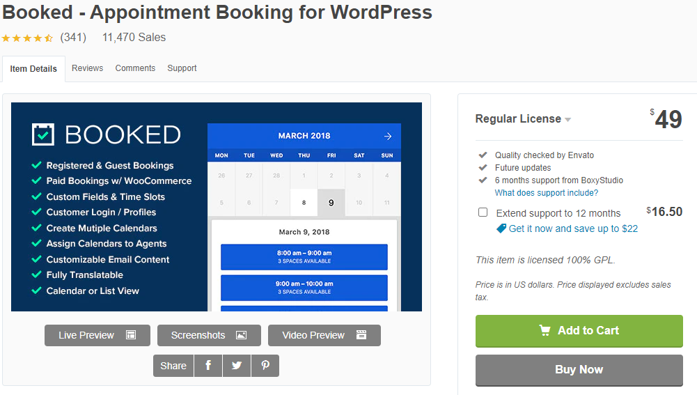Enable Extend support to 12 months checkbox

[x=483, y=212]
